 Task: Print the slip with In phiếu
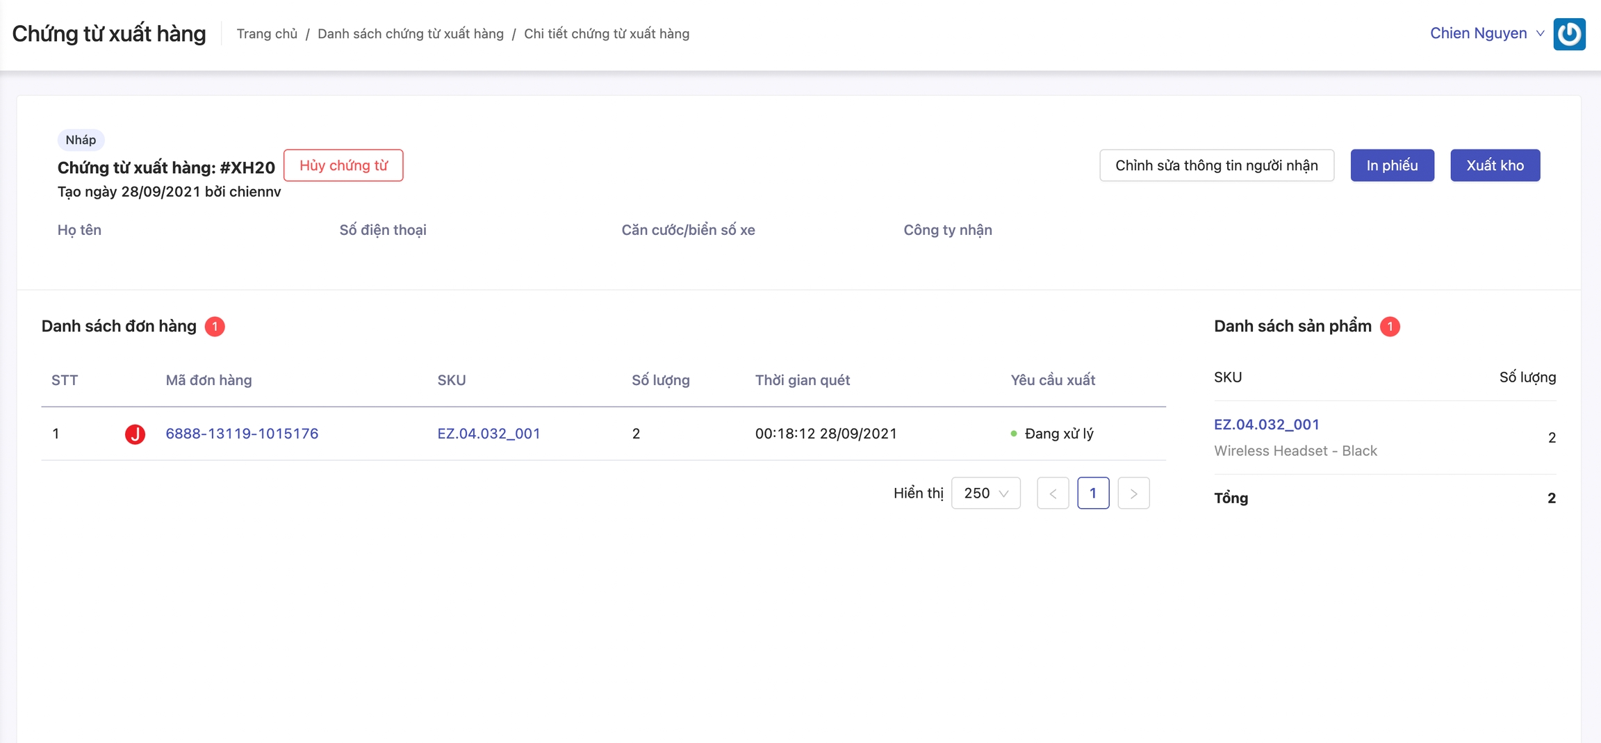(x=1392, y=165)
